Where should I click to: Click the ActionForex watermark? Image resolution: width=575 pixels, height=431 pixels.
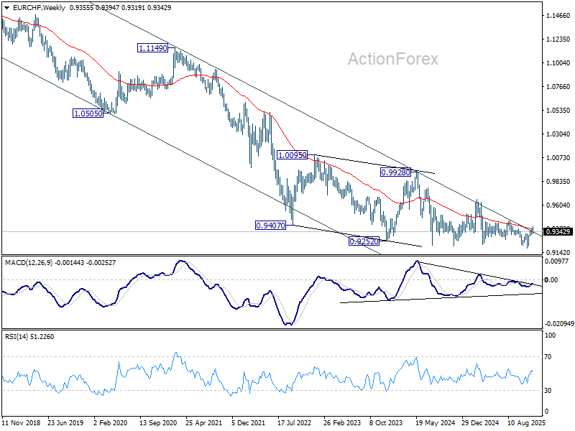click(x=392, y=59)
